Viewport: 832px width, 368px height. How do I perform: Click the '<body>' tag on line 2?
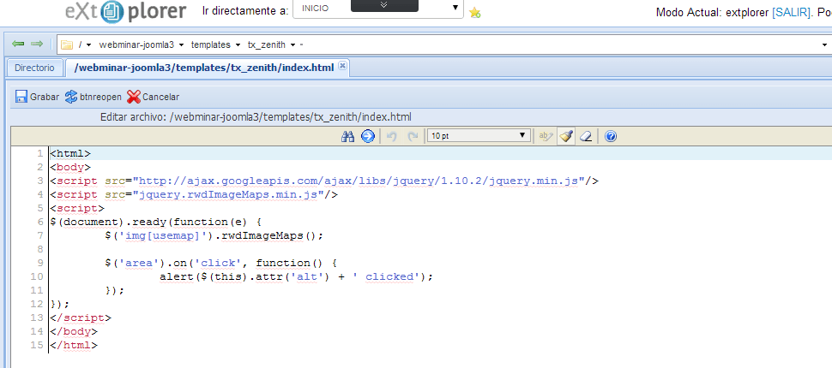point(70,168)
